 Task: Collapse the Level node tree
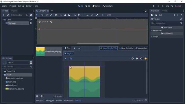pos(3,20)
